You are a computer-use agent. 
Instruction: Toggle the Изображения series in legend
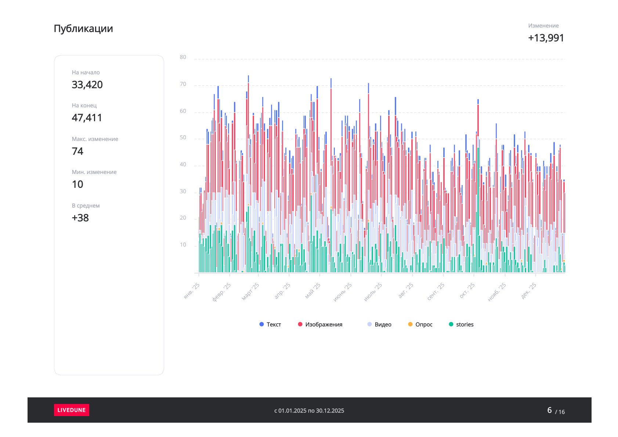323,324
